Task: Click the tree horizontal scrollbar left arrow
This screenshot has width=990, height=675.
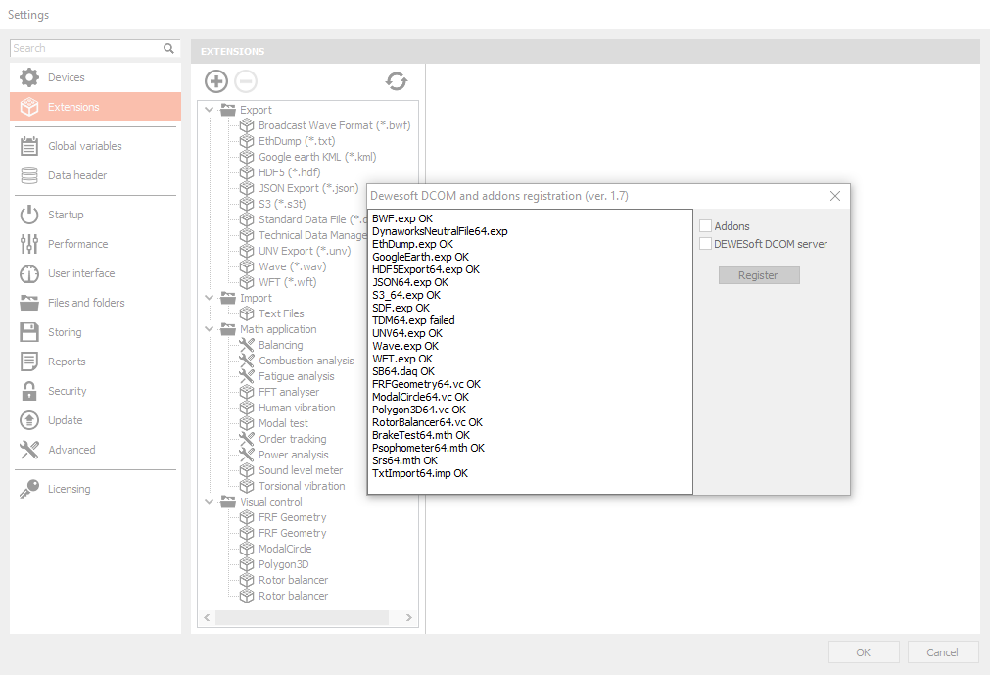Action: pyautogui.click(x=207, y=617)
